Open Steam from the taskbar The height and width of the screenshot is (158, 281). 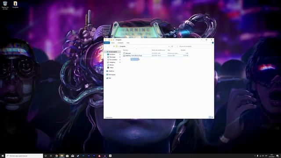click(78, 156)
